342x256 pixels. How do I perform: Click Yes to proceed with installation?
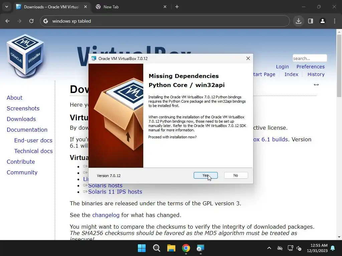pos(205,175)
